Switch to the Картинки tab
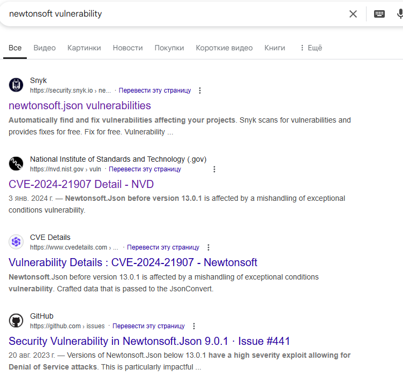 [84, 48]
